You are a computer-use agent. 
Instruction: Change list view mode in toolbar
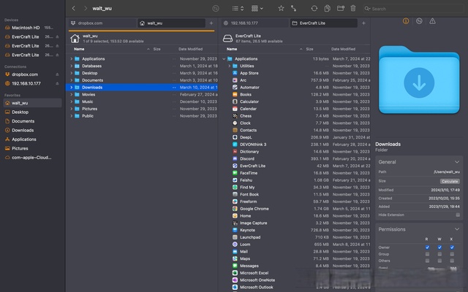[238, 8]
